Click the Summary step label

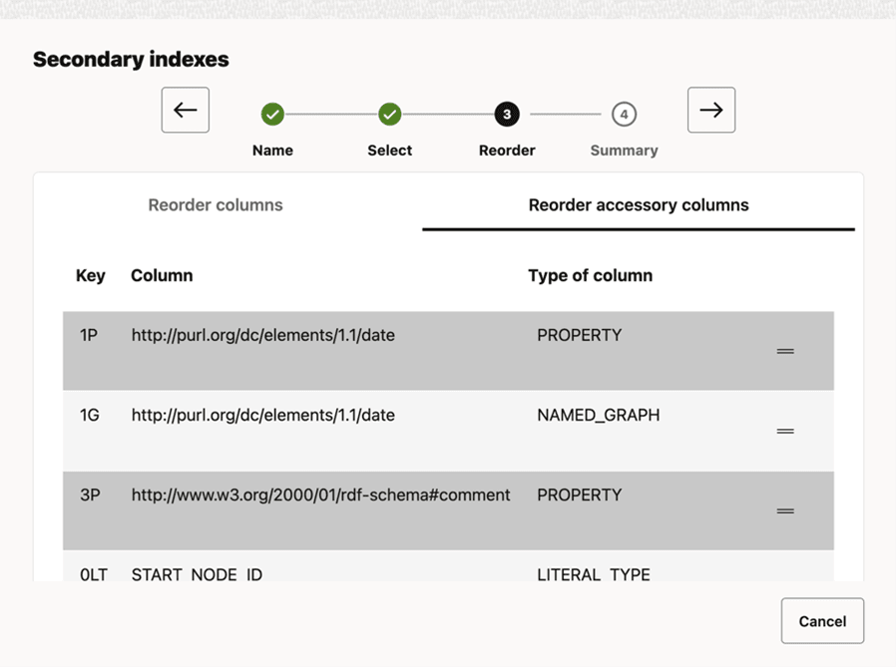pyautogui.click(x=624, y=151)
